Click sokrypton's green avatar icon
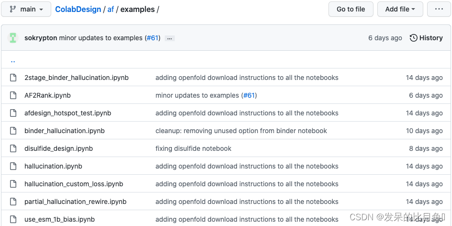 tap(13, 38)
